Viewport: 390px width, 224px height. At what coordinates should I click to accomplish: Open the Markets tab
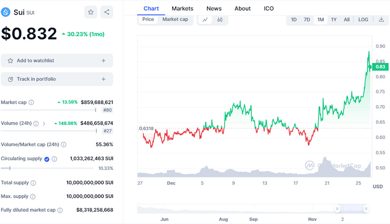pos(182,8)
